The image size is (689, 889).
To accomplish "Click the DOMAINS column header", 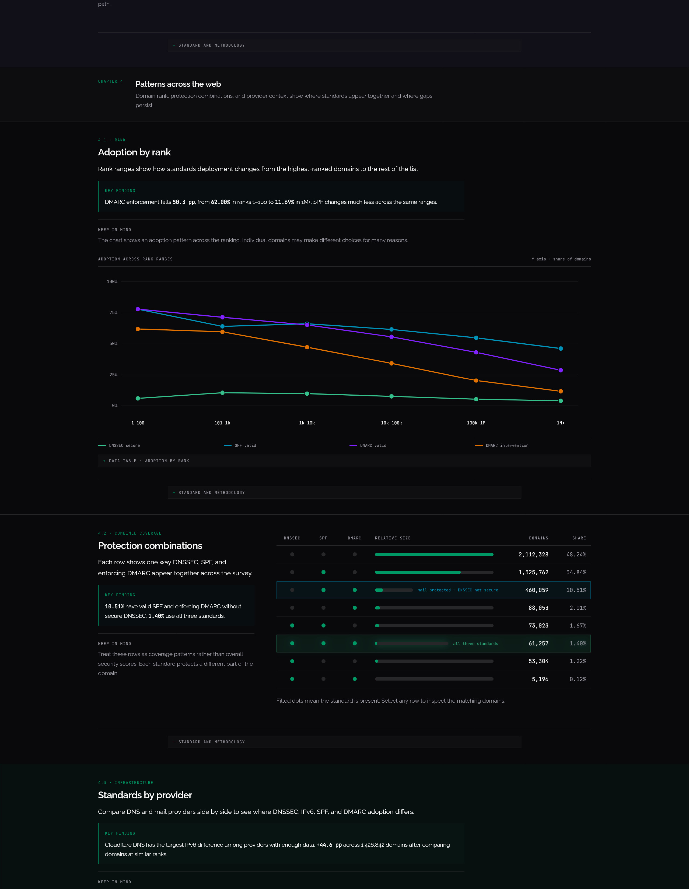I will (x=539, y=538).
